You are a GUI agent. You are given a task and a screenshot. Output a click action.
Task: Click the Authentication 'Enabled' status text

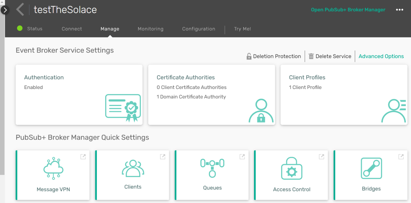coord(33,87)
